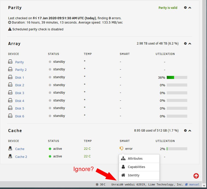Click the Attributes hierarchy icon
Viewport: 207px width, 189px height.
point(123,158)
